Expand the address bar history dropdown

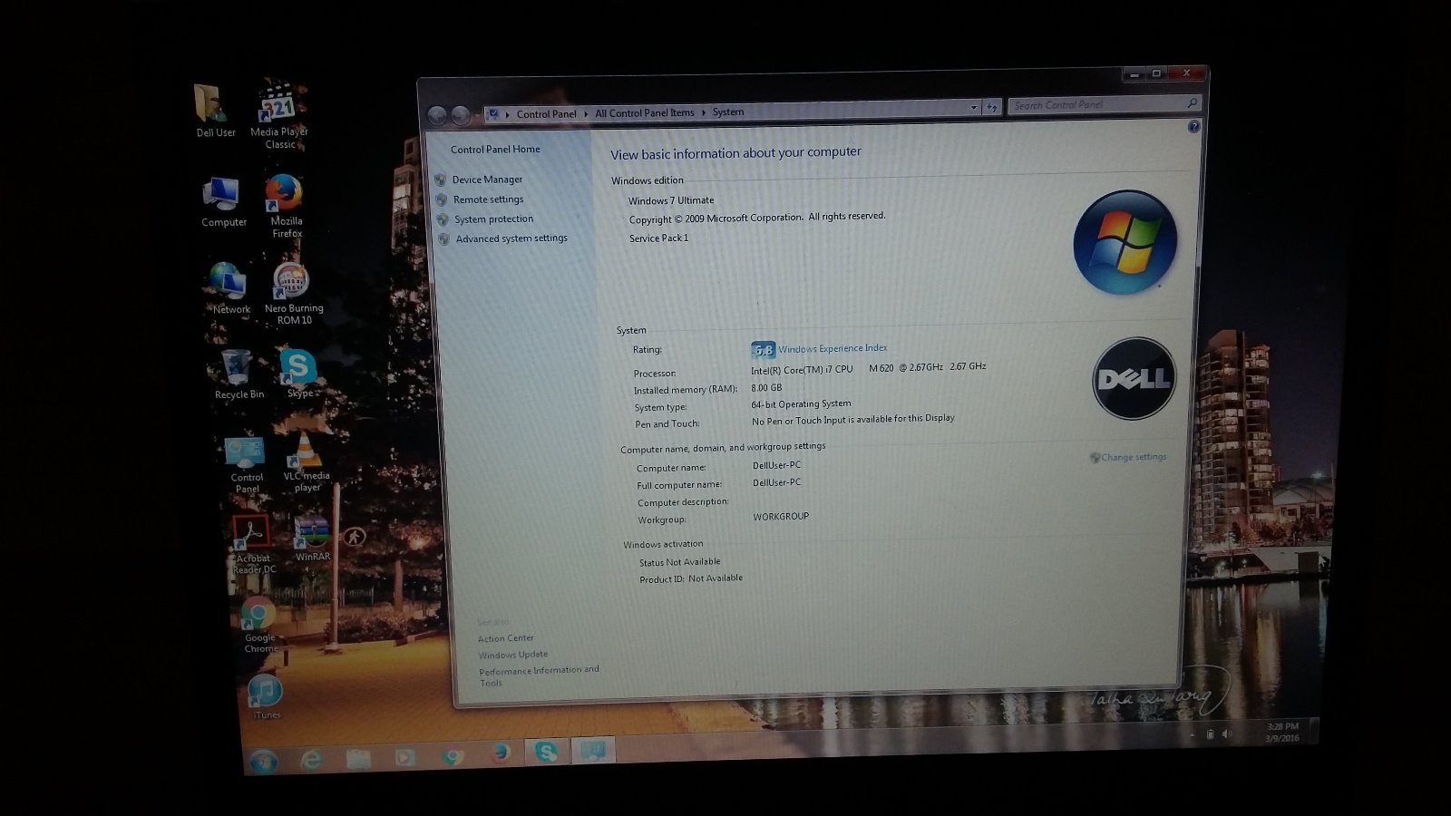(974, 107)
